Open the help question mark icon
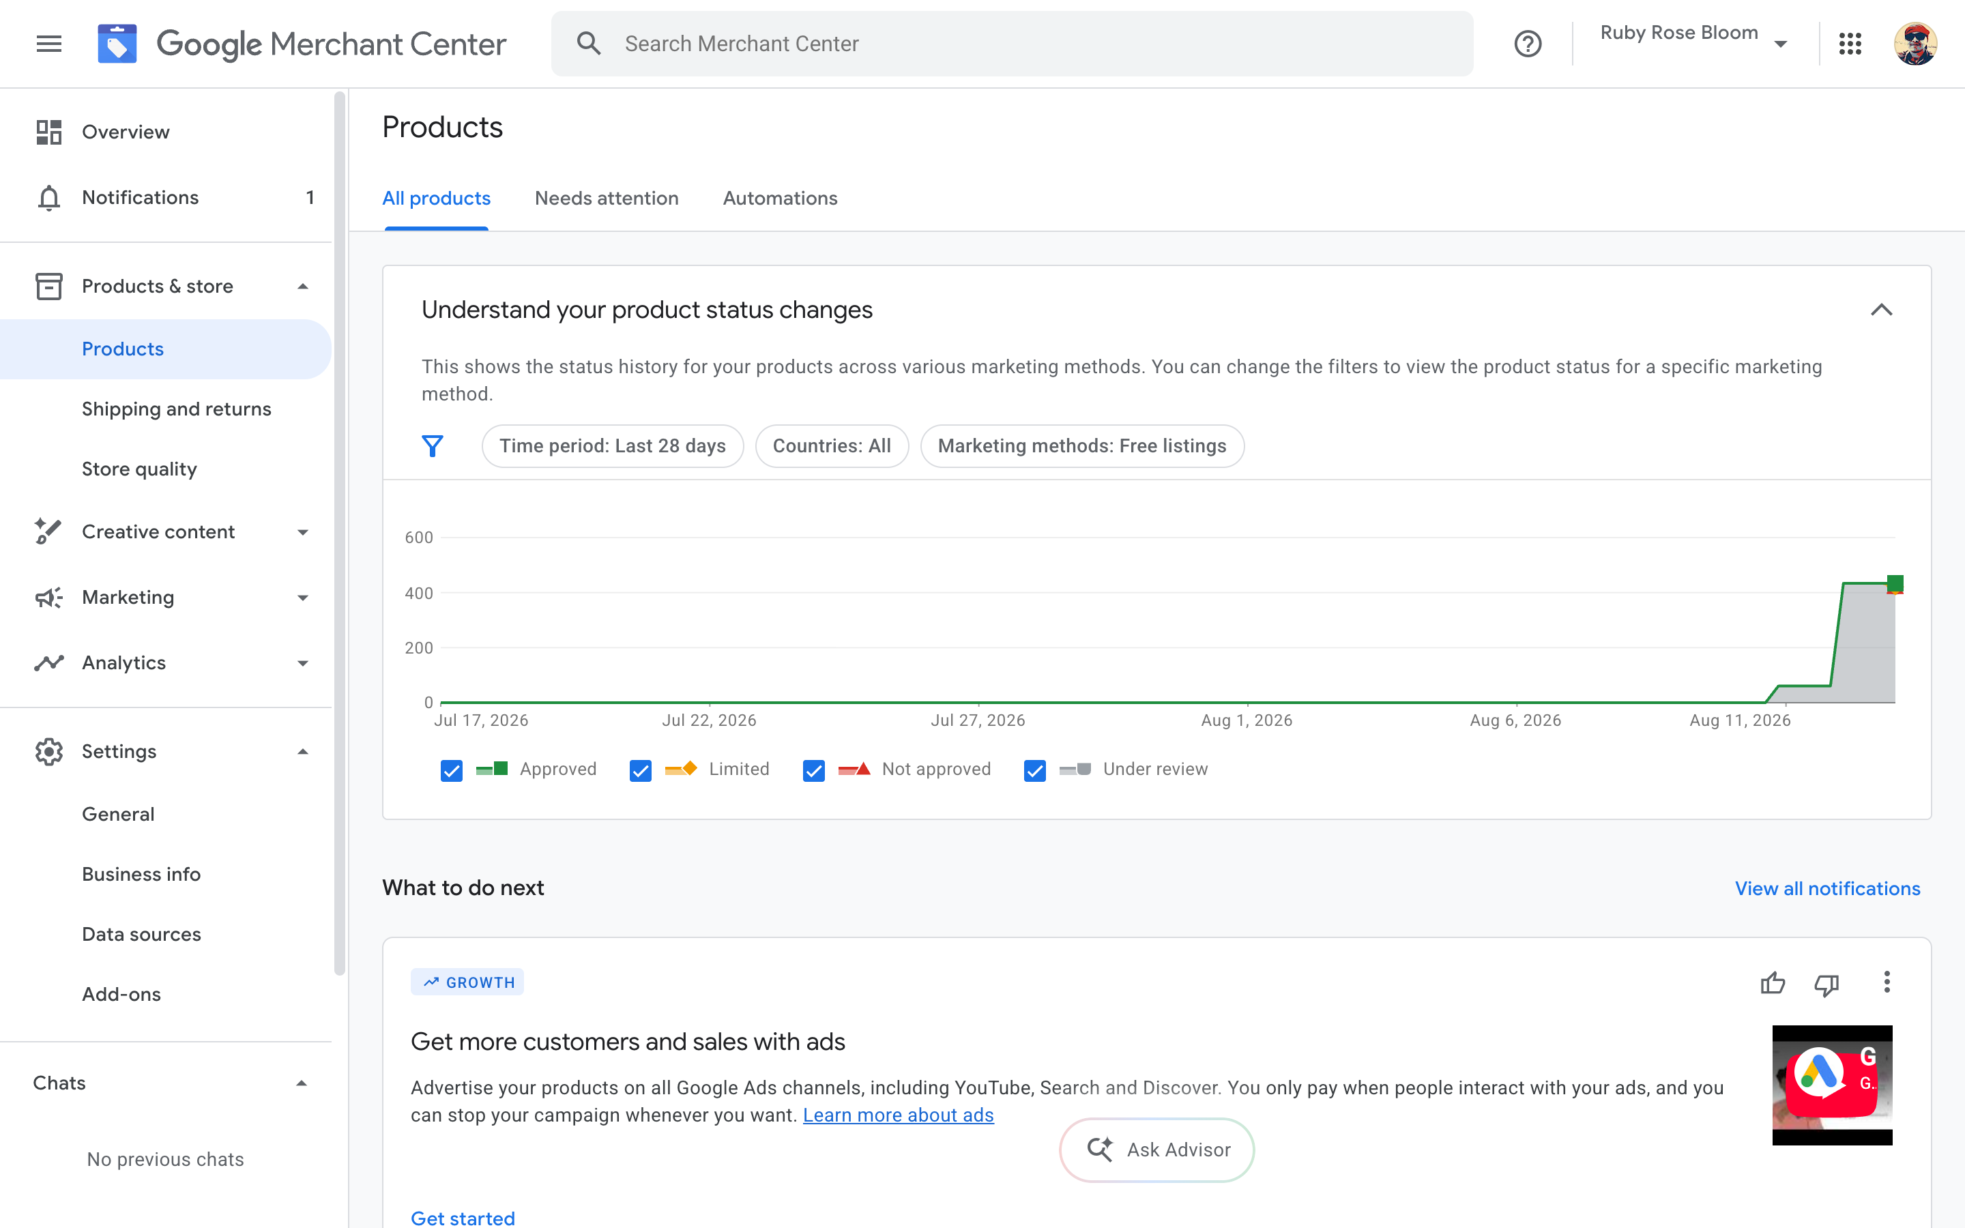Screen dimensions: 1965x1228 point(1528,44)
